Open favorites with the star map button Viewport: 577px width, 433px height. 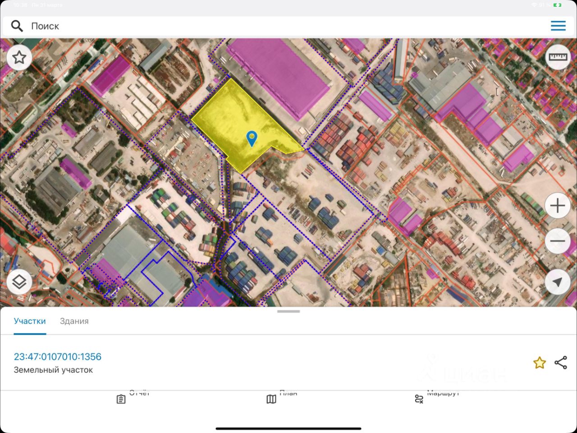pyautogui.click(x=19, y=57)
